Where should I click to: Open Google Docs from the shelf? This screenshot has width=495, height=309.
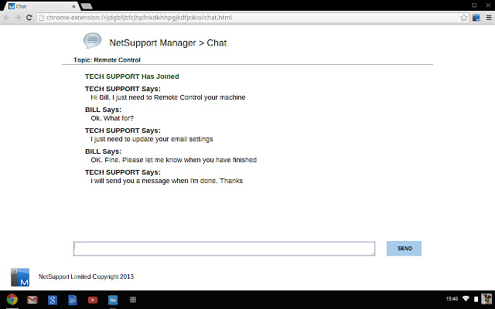pyautogui.click(x=72, y=300)
